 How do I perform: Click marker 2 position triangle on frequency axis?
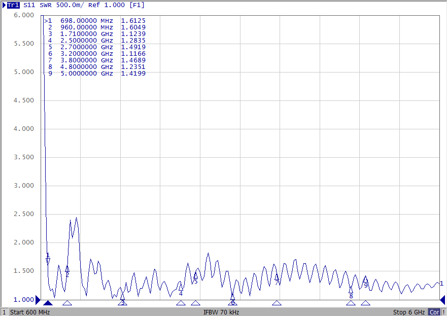(67, 303)
